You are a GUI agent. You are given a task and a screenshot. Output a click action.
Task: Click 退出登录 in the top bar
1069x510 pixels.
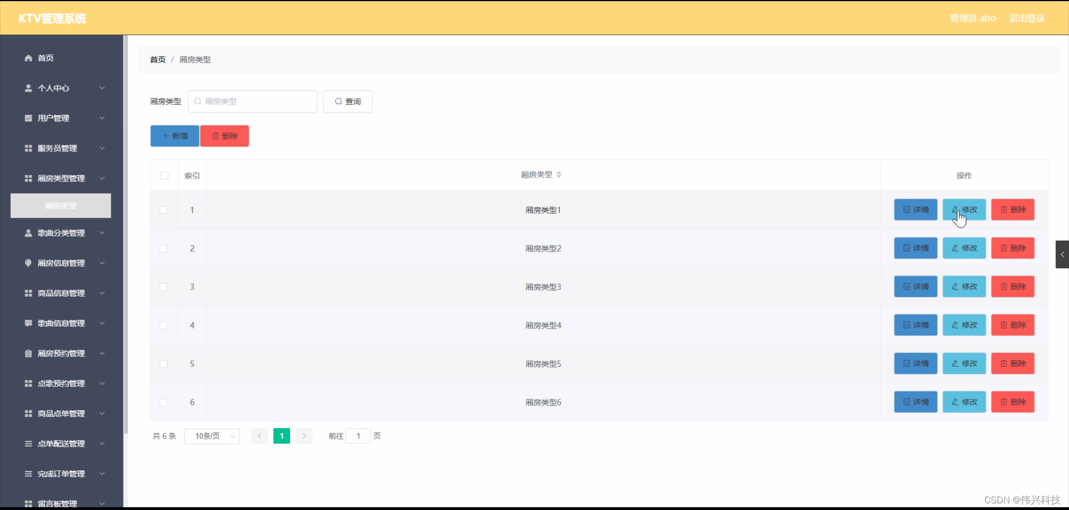pos(1027,18)
